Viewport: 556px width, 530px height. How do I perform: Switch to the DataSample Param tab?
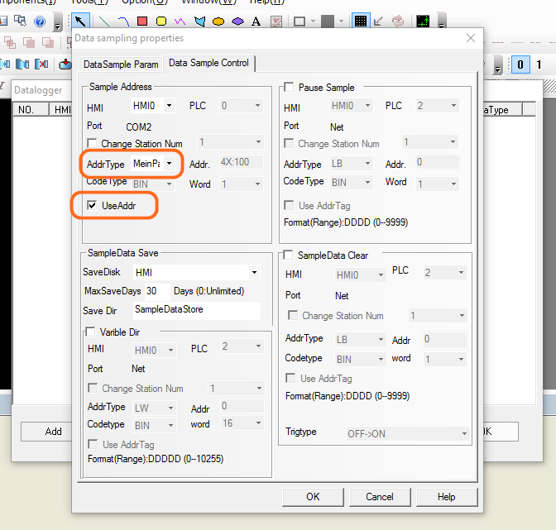pos(120,64)
